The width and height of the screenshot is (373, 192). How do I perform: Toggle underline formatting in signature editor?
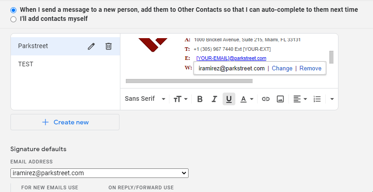[x=229, y=99]
